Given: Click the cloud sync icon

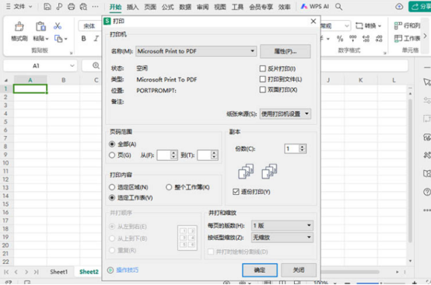Looking at the screenshot, I should click(x=399, y=6).
